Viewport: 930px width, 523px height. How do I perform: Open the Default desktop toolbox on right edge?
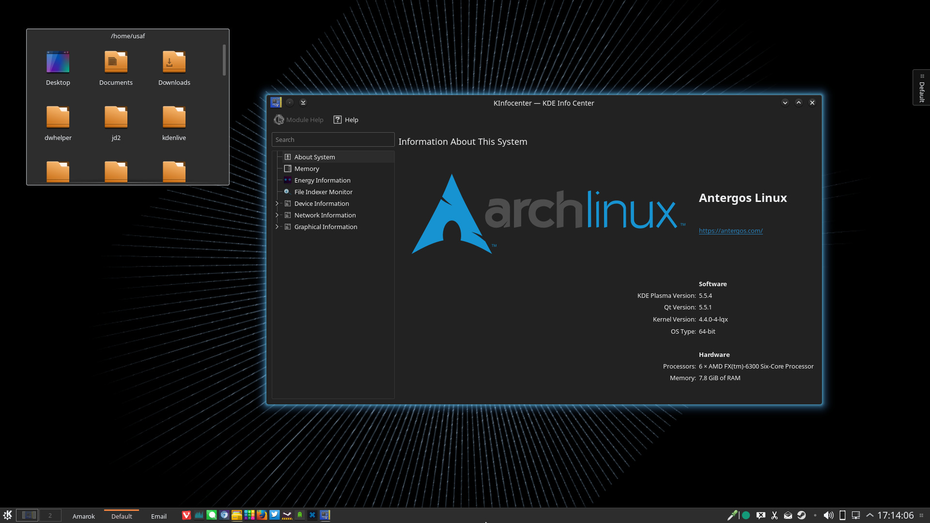pos(921,88)
